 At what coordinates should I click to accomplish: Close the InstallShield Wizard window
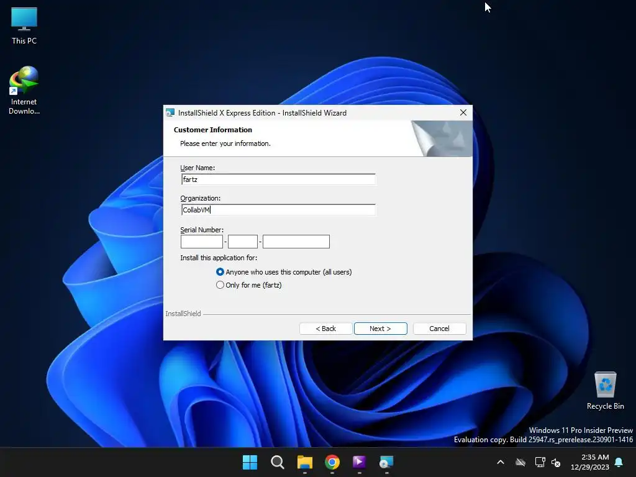click(463, 113)
